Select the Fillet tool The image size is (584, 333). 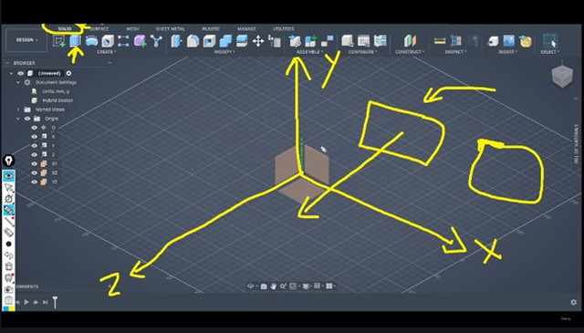coord(193,41)
